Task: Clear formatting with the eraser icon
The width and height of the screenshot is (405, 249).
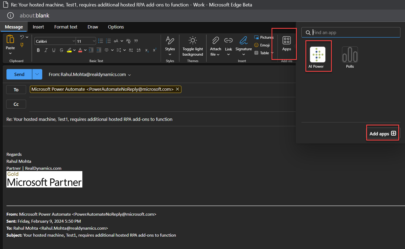Action: [128, 41]
